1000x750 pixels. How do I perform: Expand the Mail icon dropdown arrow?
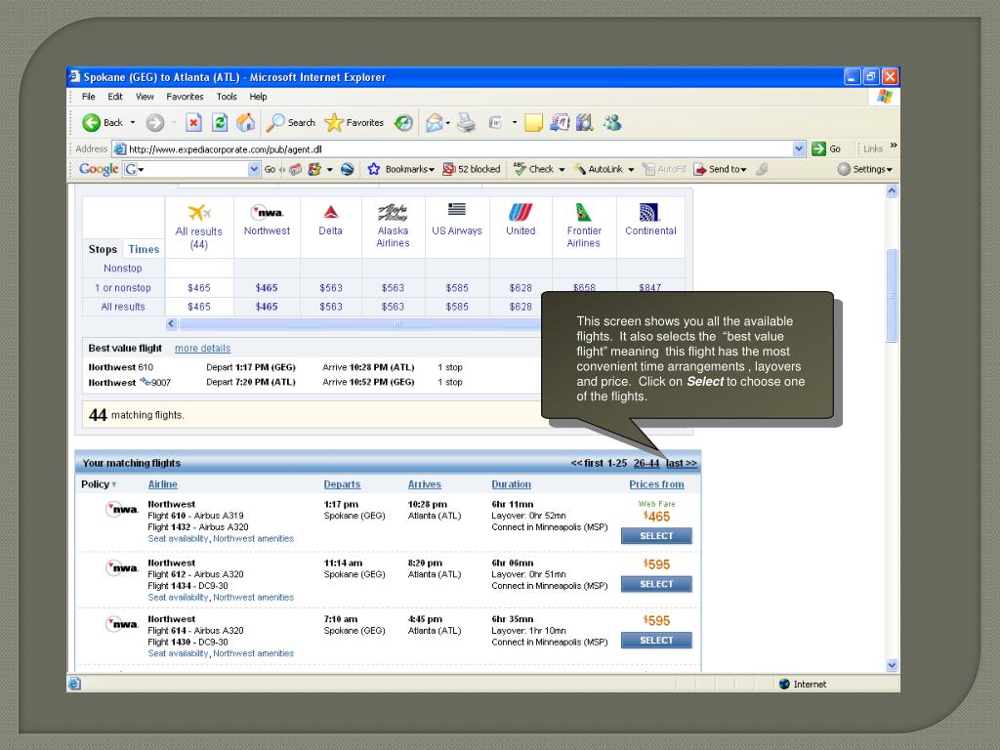tap(447, 122)
